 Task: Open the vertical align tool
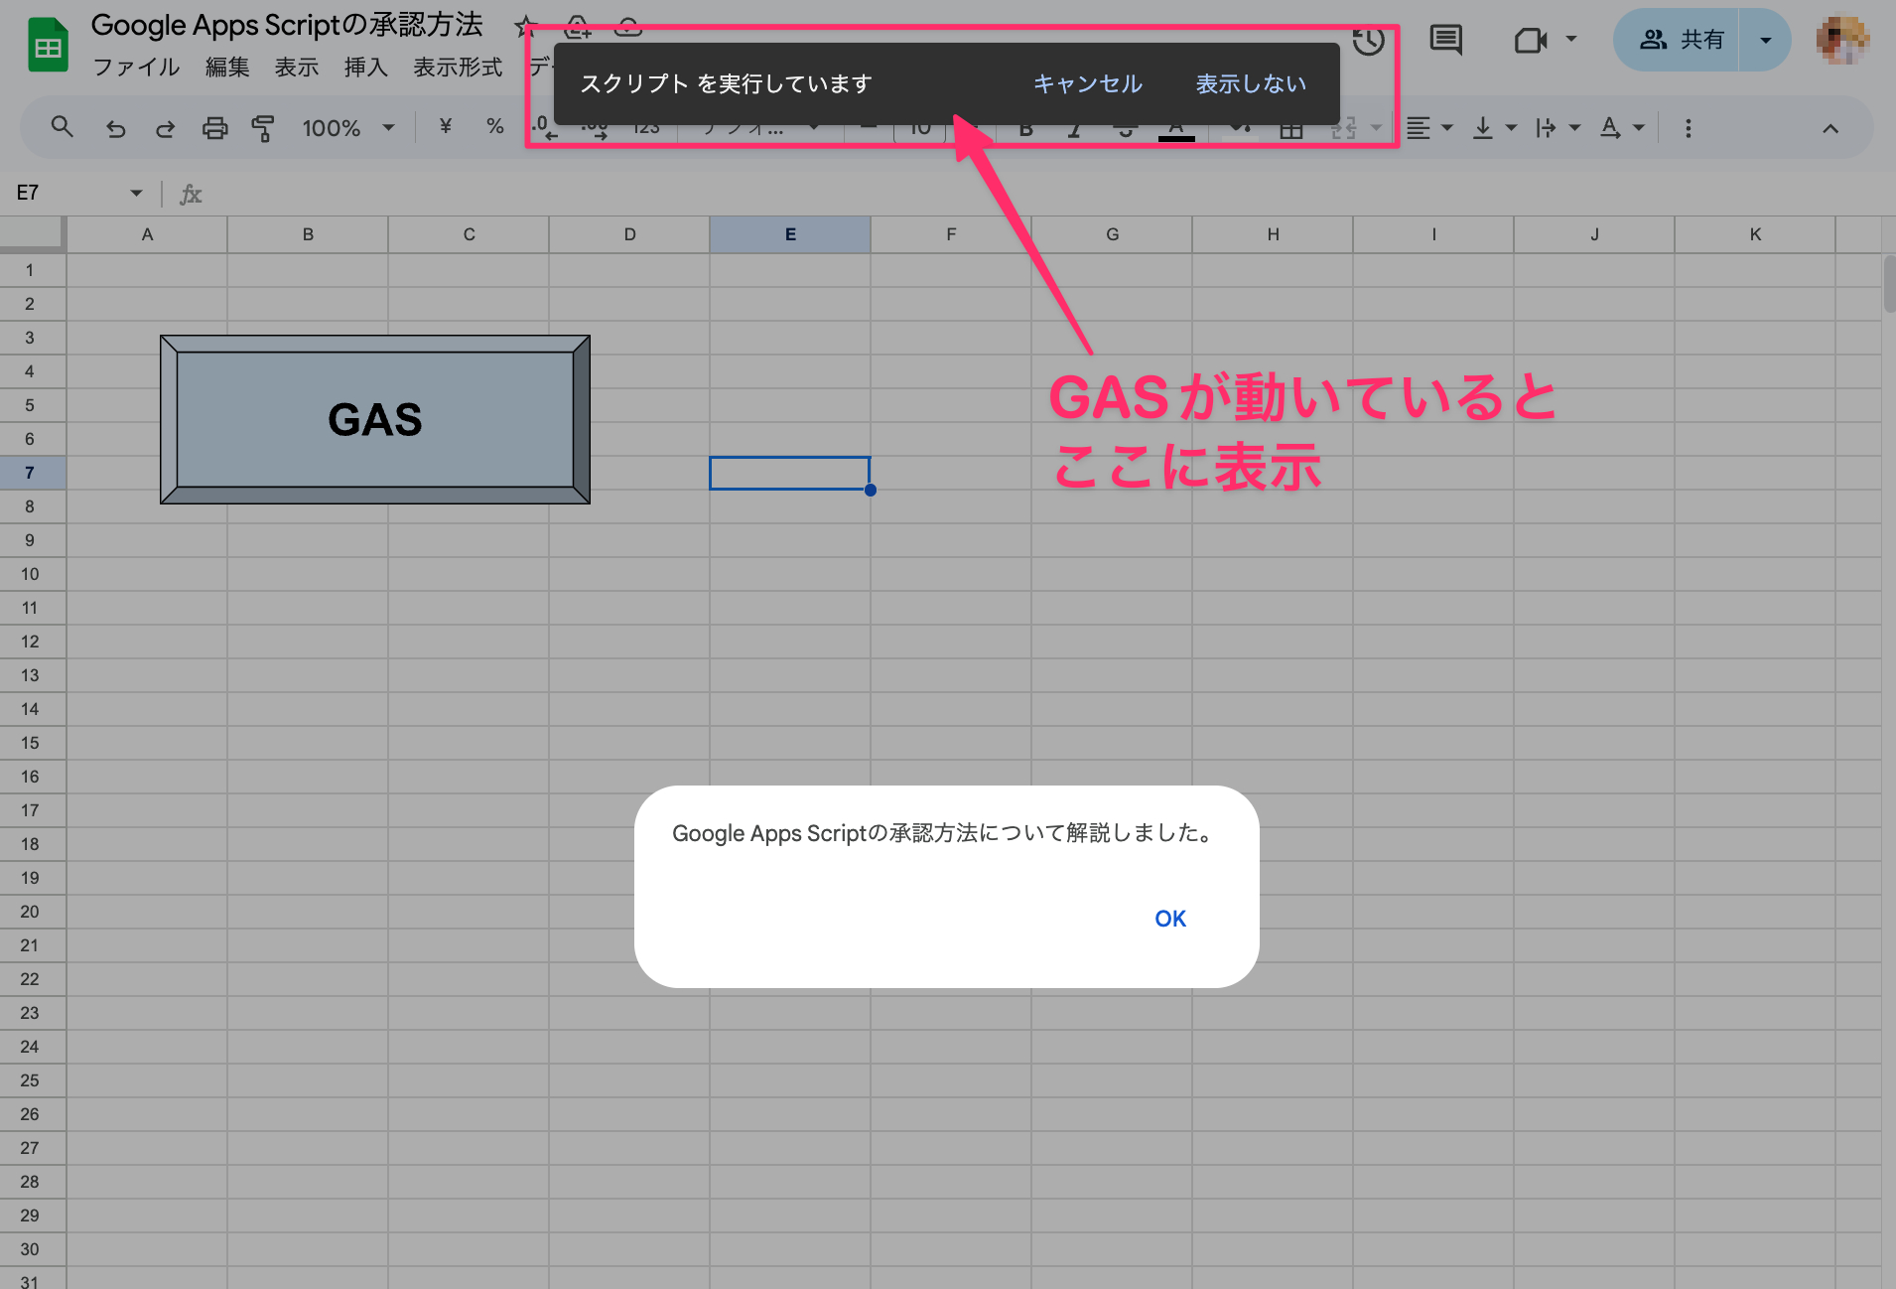[x=1483, y=128]
